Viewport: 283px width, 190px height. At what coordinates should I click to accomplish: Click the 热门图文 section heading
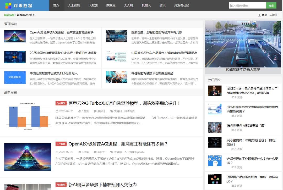[x=214, y=80]
